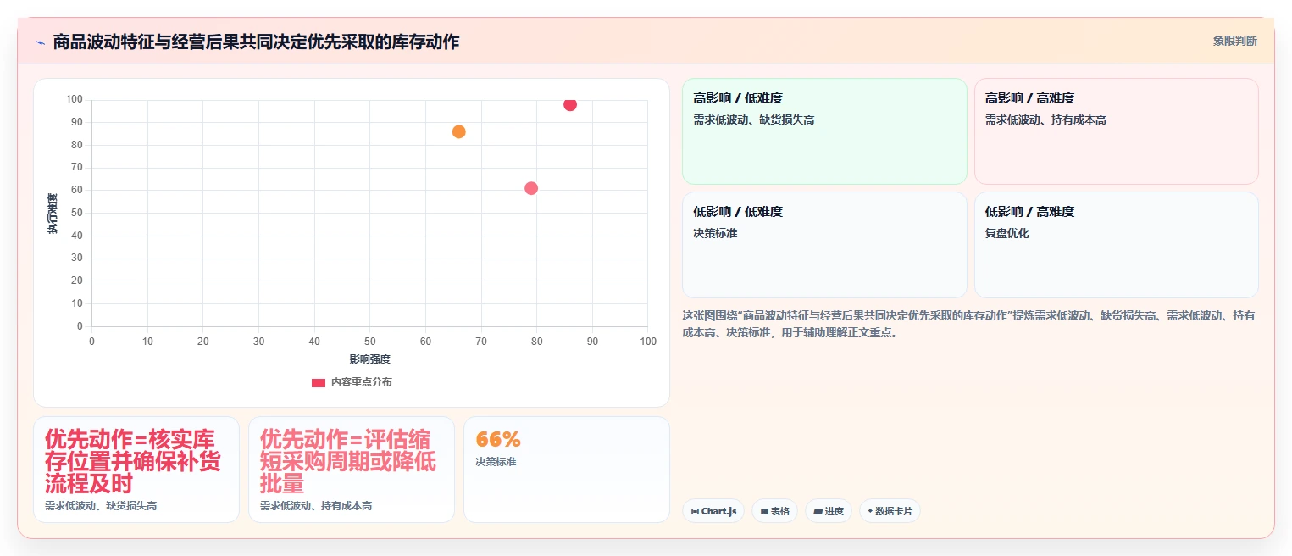Click the 执行难度 y-axis title
1292x556 pixels.
[x=53, y=214]
